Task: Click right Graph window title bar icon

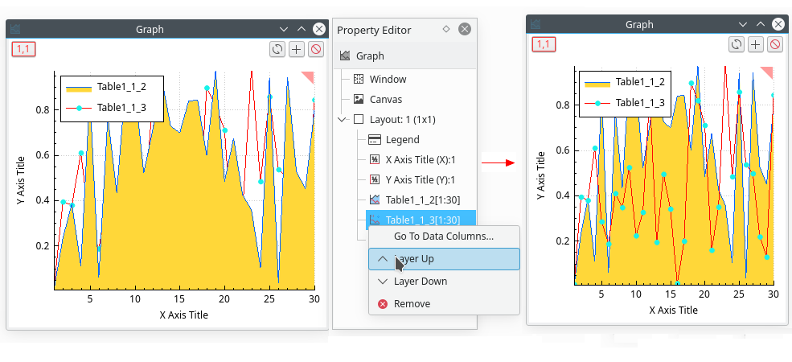Action: coord(536,24)
